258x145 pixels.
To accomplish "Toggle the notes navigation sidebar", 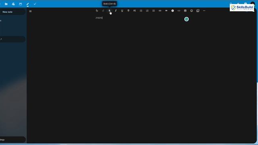I will (x=31, y=11).
